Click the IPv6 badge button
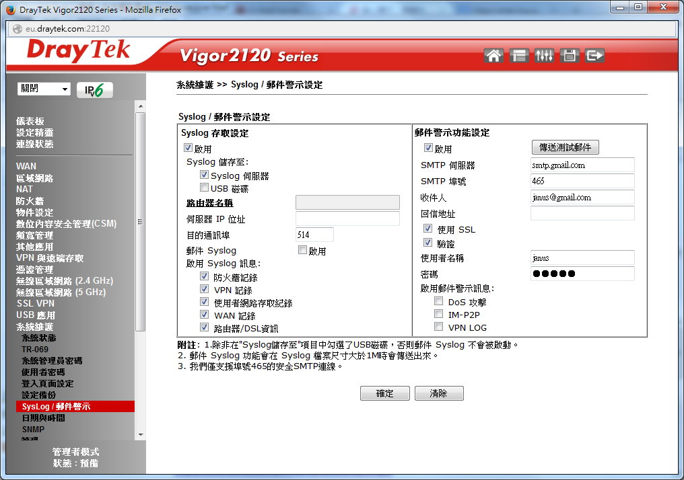Image resolution: width=684 pixels, height=480 pixels. [95, 90]
